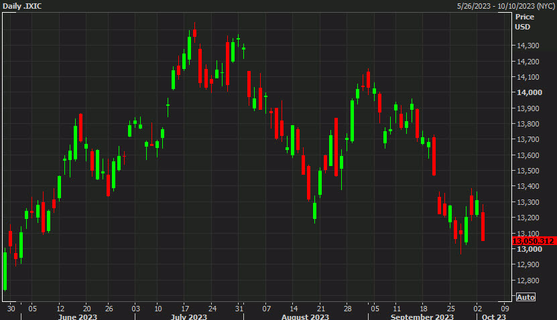The image size is (557, 320).
Task: Click the 10 date tick in July
Action: (x=158, y=309)
